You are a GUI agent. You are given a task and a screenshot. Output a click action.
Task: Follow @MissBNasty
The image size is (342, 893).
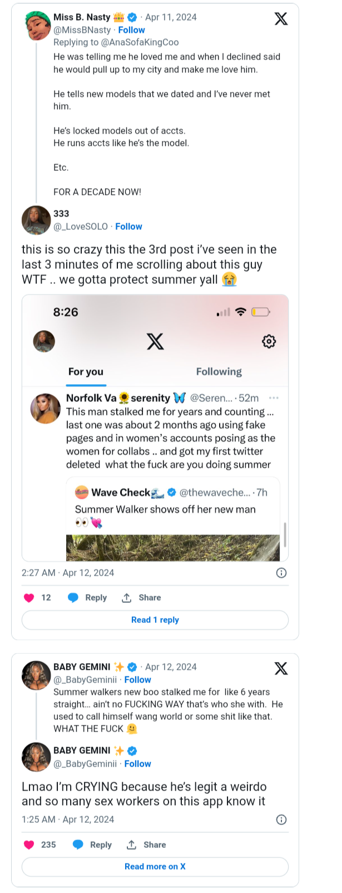(131, 30)
